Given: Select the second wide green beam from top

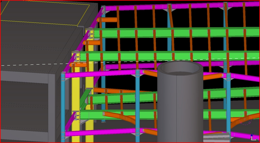Looking at the screenshot, I should tap(170, 56).
